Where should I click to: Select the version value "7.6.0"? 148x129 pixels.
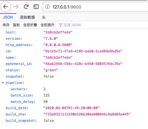[51, 38]
